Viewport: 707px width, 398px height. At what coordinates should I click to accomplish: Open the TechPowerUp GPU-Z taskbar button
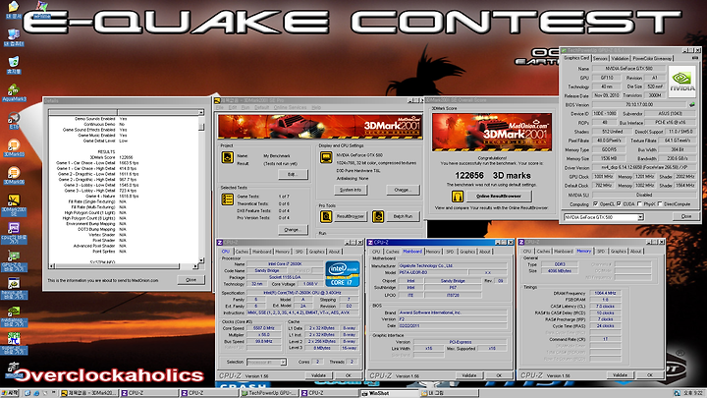tap(268, 393)
